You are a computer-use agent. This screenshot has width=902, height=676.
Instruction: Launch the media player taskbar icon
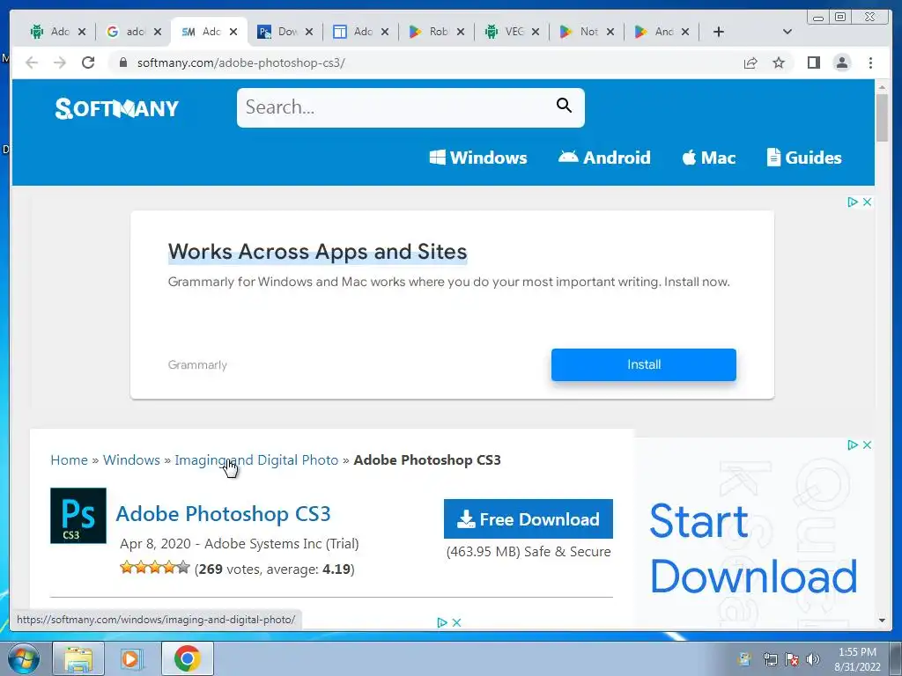pyautogui.click(x=132, y=658)
